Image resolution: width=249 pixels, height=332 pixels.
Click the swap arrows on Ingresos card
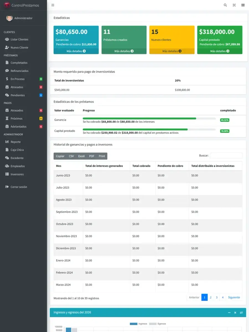pyautogui.click(x=241, y=313)
